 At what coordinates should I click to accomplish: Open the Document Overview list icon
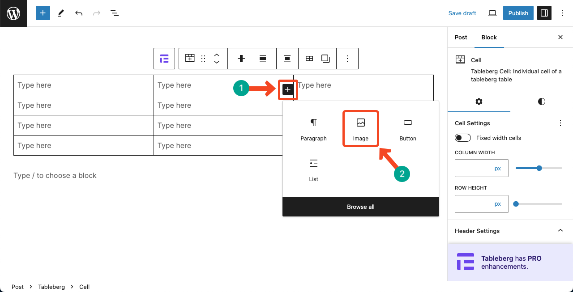[115, 13]
